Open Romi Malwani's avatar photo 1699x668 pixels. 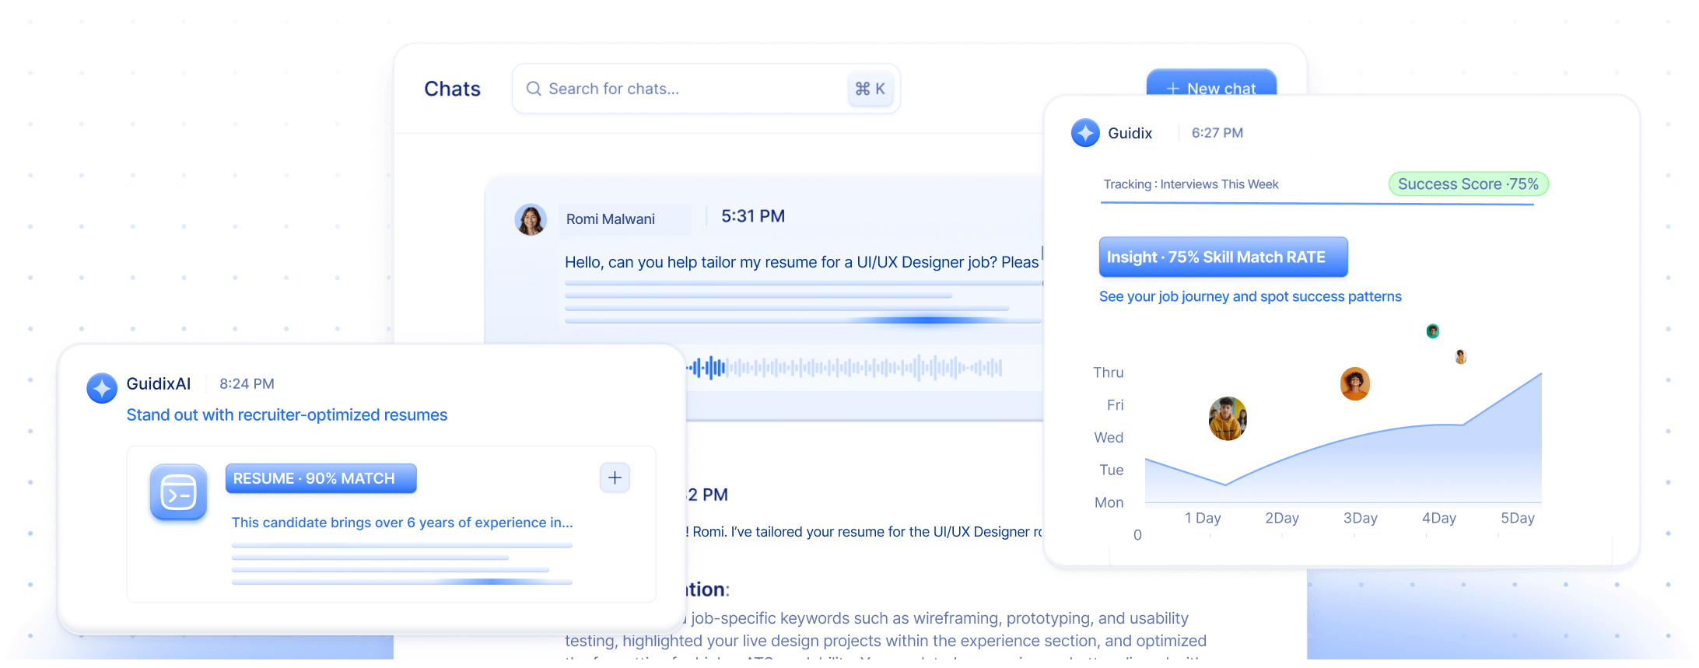point(531,220)
